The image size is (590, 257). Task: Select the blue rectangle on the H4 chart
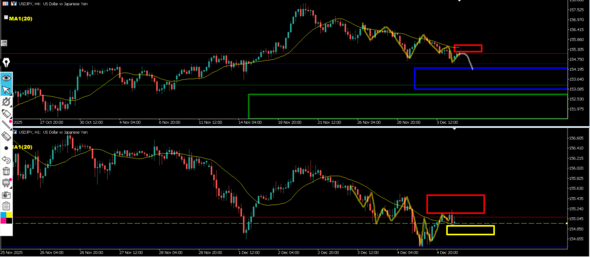pyautogui.click(x=414, y=78)
